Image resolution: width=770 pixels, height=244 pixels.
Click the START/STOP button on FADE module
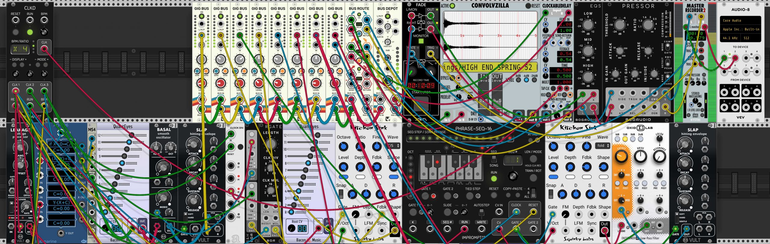(421, 104)
